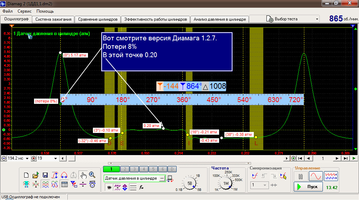Viewport: 359px width, 200px height.
Task: Select channel 3 button
Action: click(x=134, y=169)
